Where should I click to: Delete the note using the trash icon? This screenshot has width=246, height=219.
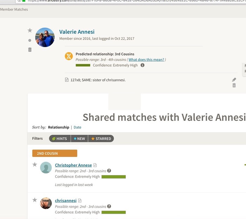click(x=234, y=85)
